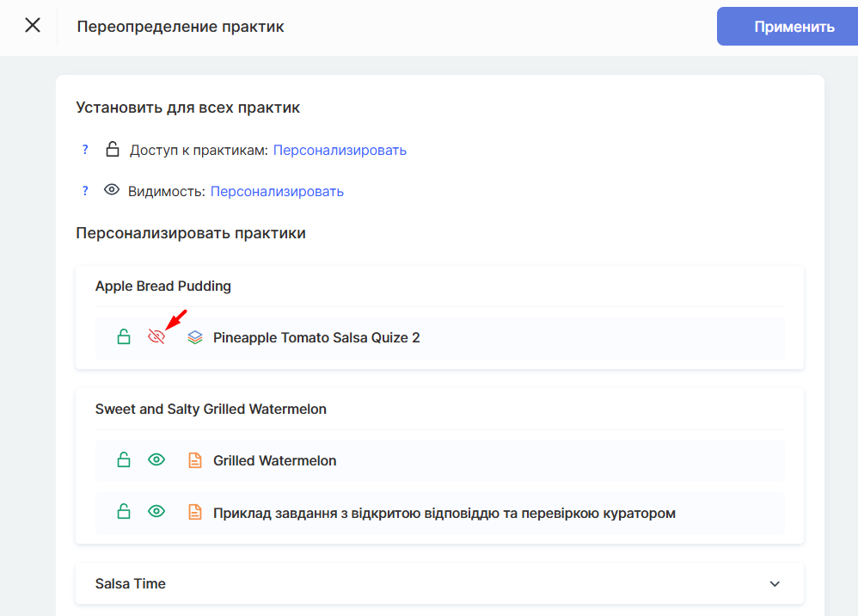Click the lock icon next to Доступ к практикам
The image size is (858, 616).
coord(112,149)
